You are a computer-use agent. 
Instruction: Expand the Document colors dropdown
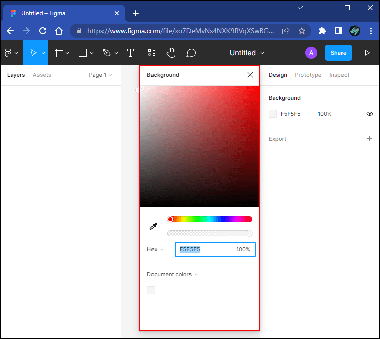tap(172, 274)
